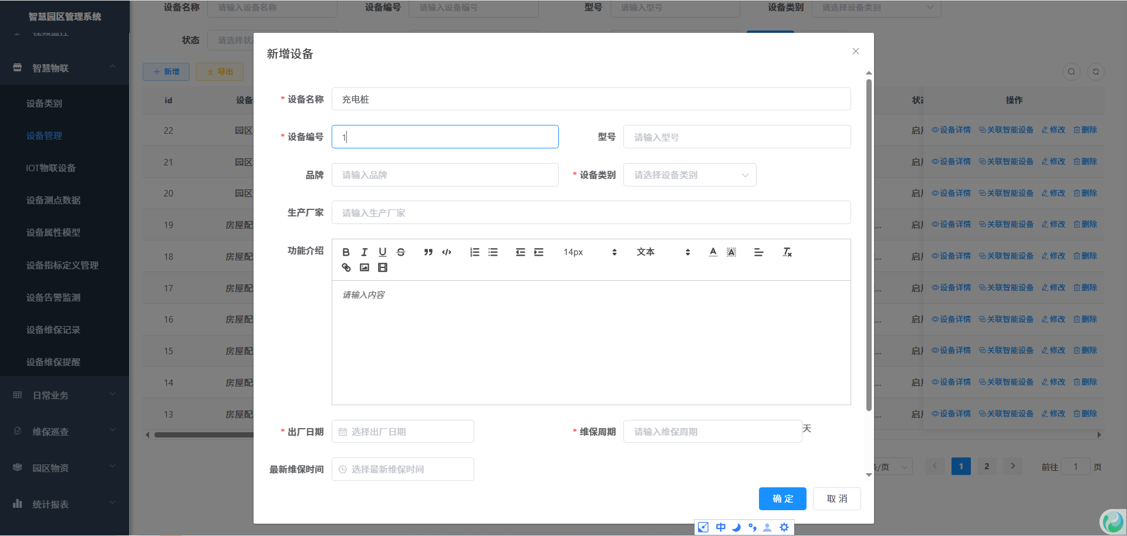Insert a code block in the editor

[x=447, y=252]
